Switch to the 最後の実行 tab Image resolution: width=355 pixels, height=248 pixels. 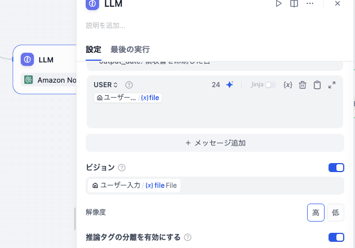click(x=130, y=49)
